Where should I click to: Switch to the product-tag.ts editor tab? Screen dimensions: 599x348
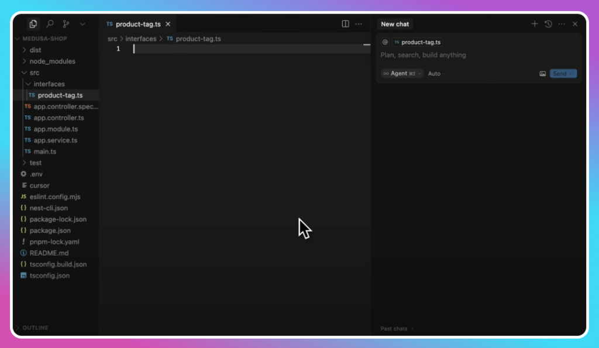tap(139, 24)
